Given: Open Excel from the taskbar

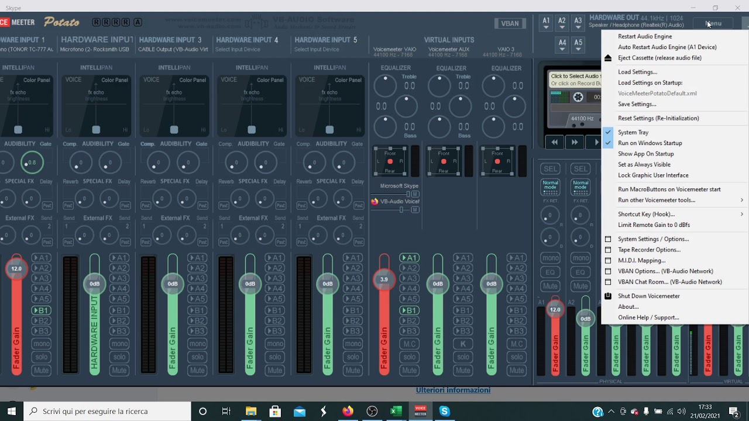Looking at the screenshot, I should 396,411.
